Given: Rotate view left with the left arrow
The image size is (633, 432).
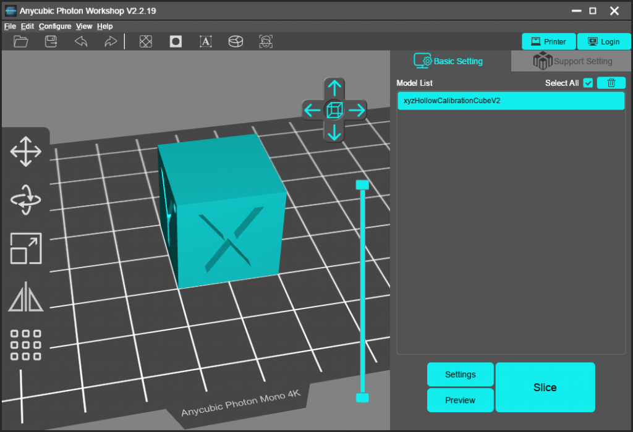Looking at the screenshot, I should (312, 110).
